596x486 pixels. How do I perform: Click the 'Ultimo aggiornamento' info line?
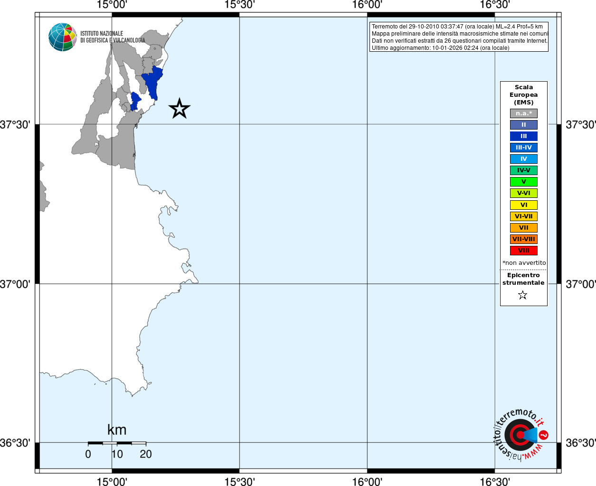(440, 48)
